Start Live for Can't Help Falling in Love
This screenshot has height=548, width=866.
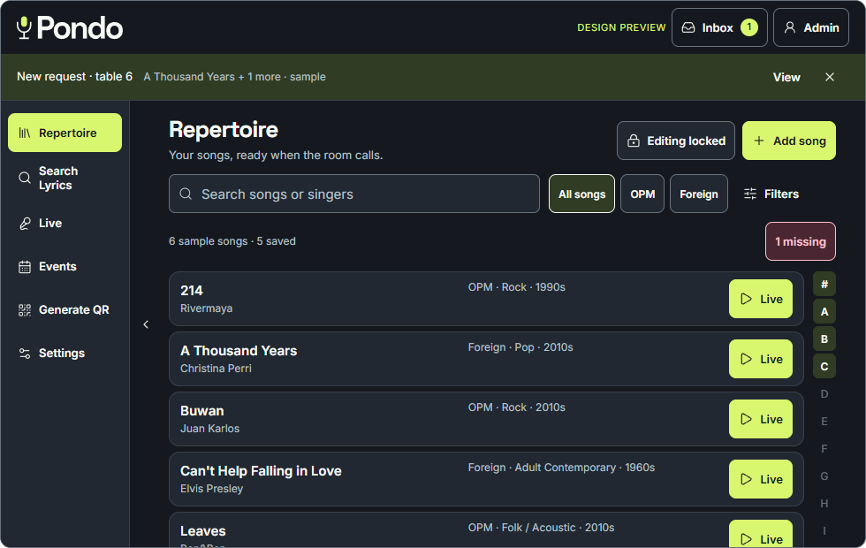761,479
